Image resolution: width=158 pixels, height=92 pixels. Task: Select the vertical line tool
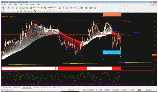(x=11, y=11)
